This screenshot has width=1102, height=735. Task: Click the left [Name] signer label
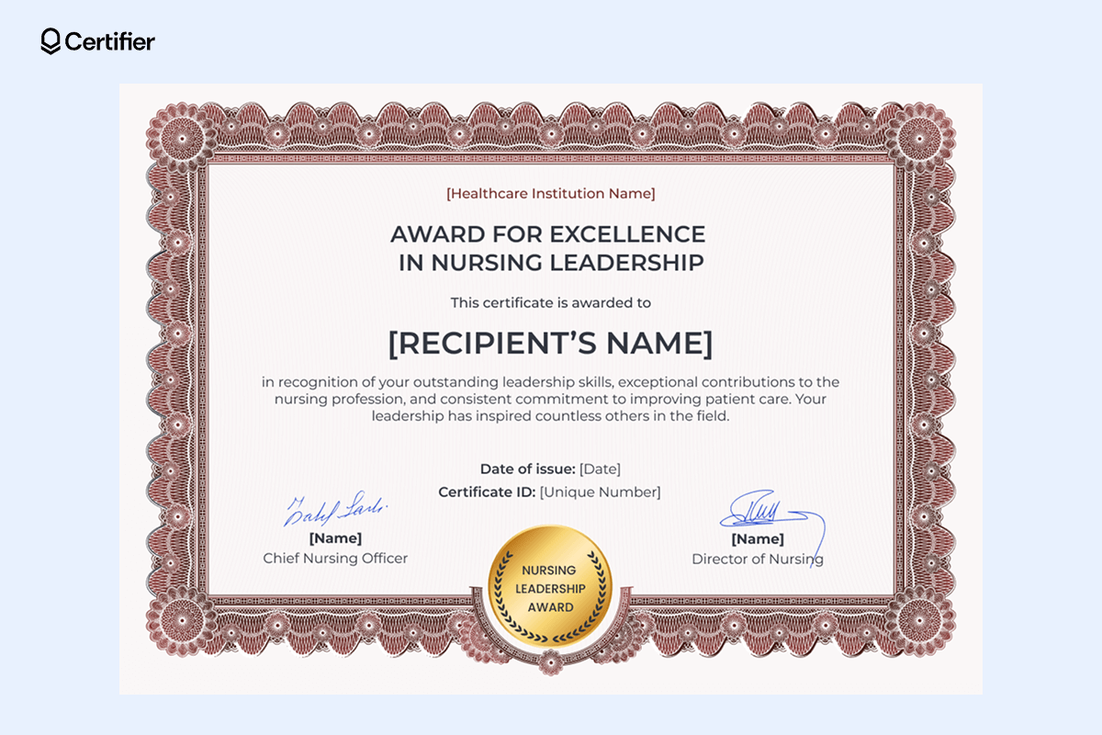[x=335, y=537]
